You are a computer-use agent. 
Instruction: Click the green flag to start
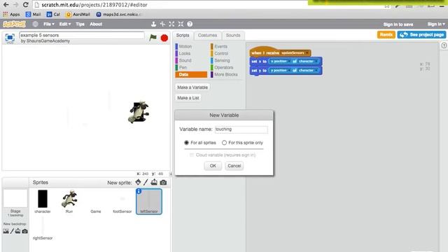click(153, 37)
